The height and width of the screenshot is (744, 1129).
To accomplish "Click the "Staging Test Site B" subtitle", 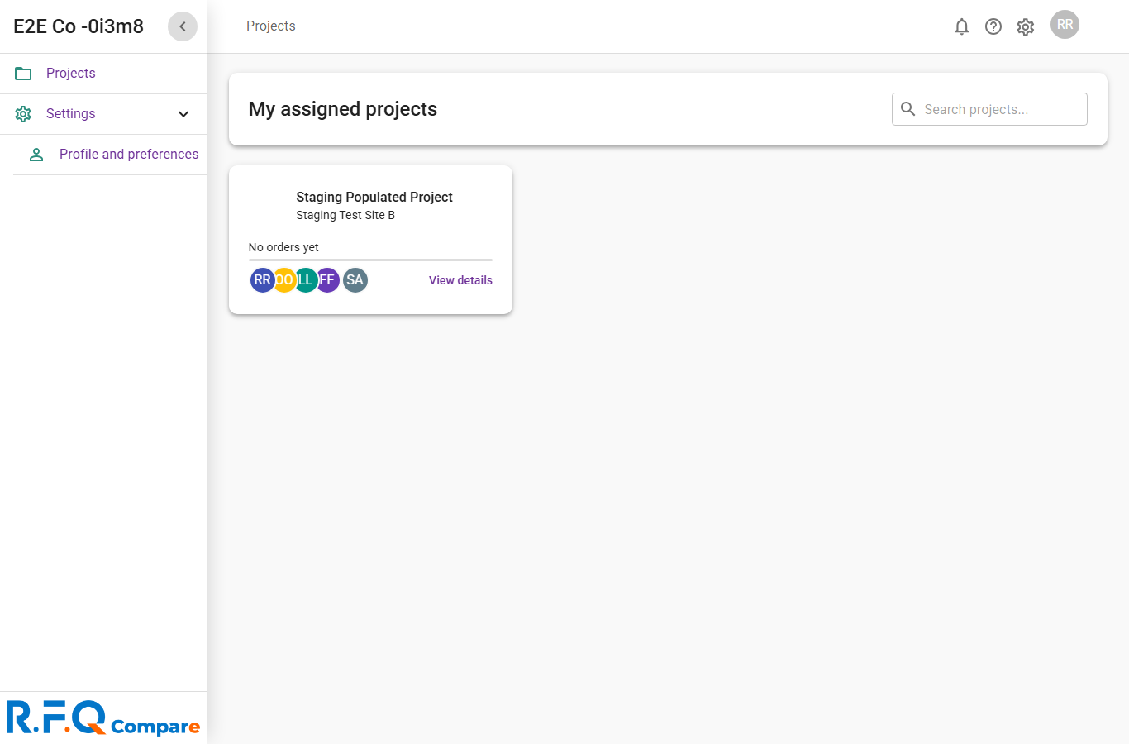I will [345, 215].
